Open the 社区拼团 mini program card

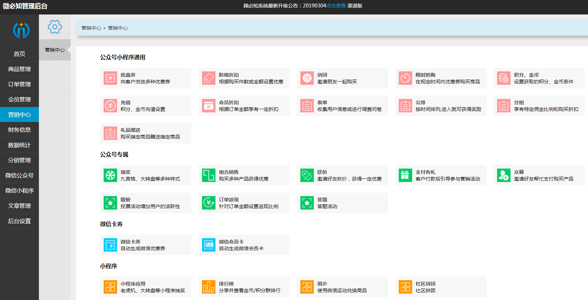tap(440, 287)
